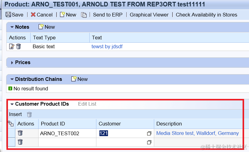Click the 'Basic text' cell
Viewport: 249px width, 152px height.
[x=44, y=46]
